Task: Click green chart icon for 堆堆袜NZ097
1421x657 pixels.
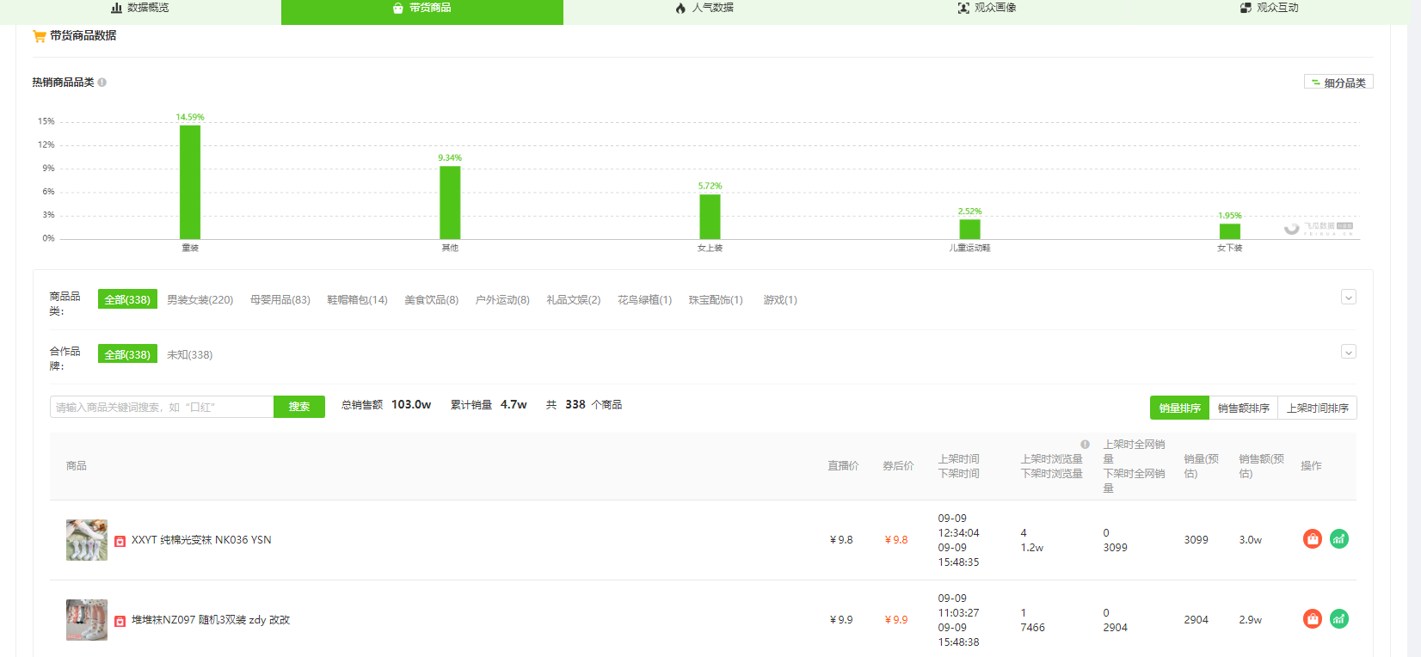Action: [x=1338, y=619]
